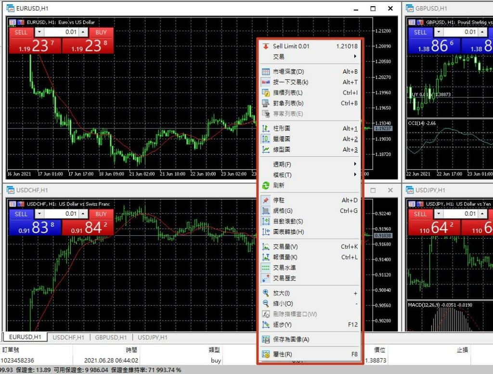The image size is (493, 374).
Task: Decrease EURUSD lot volume with down arrow
Action: pos(39,32)
